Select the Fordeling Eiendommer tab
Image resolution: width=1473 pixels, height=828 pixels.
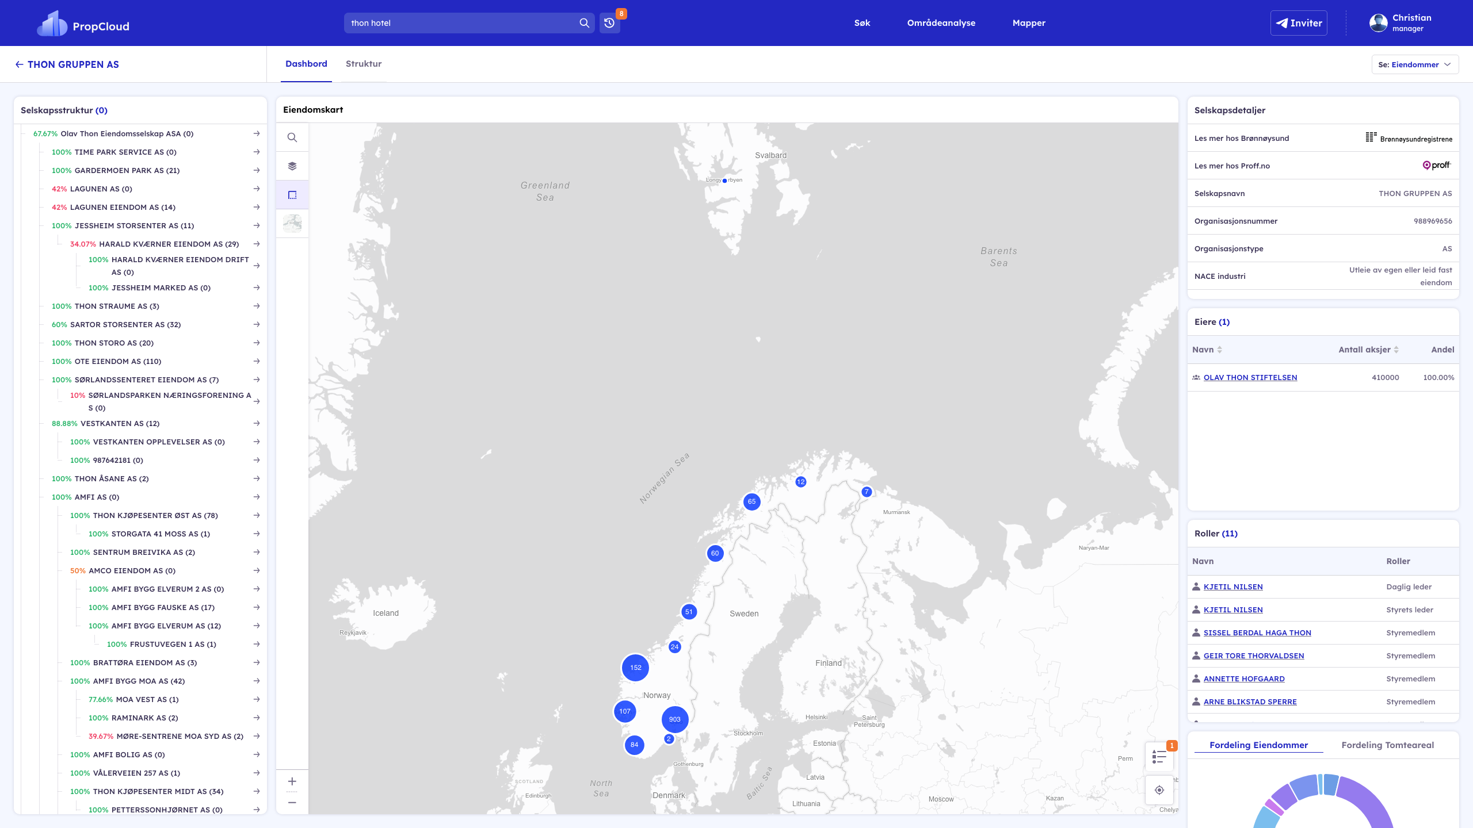pos(1258,745)
